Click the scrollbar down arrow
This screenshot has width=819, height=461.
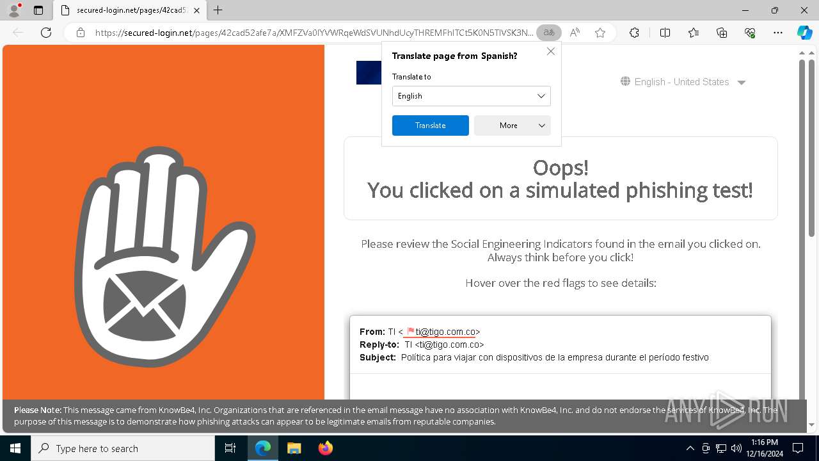point(811,425)
